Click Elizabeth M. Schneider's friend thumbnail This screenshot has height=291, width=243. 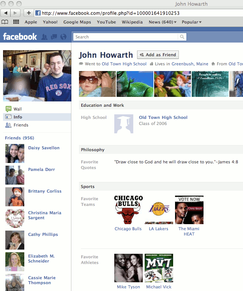pos(15,262)
